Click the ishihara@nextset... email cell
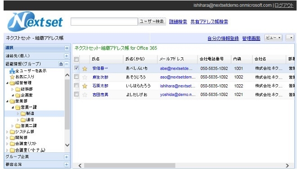 177,86
